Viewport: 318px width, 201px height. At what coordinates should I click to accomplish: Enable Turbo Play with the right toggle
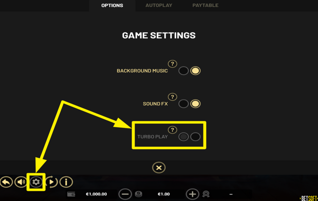[x=195, y=137]
